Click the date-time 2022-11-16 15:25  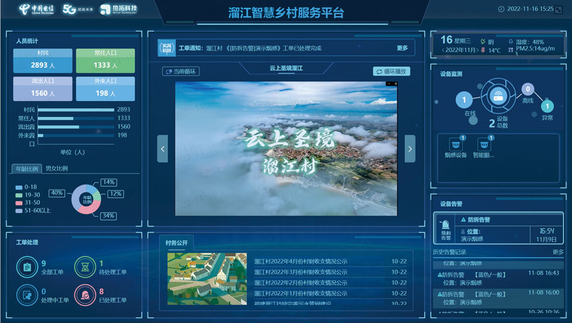coord(531,9)
